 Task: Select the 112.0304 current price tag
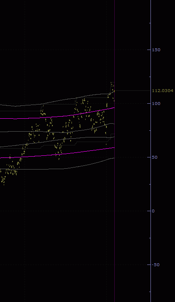pyautogui.click(x=163, y=90)
